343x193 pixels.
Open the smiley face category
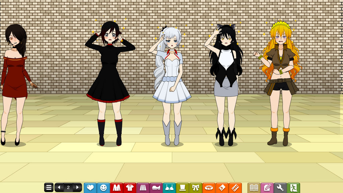click(x=103, y=188)
